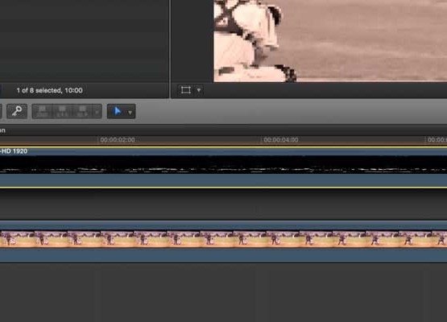Click the dimmed append-clip edit button

pos(82,111)
